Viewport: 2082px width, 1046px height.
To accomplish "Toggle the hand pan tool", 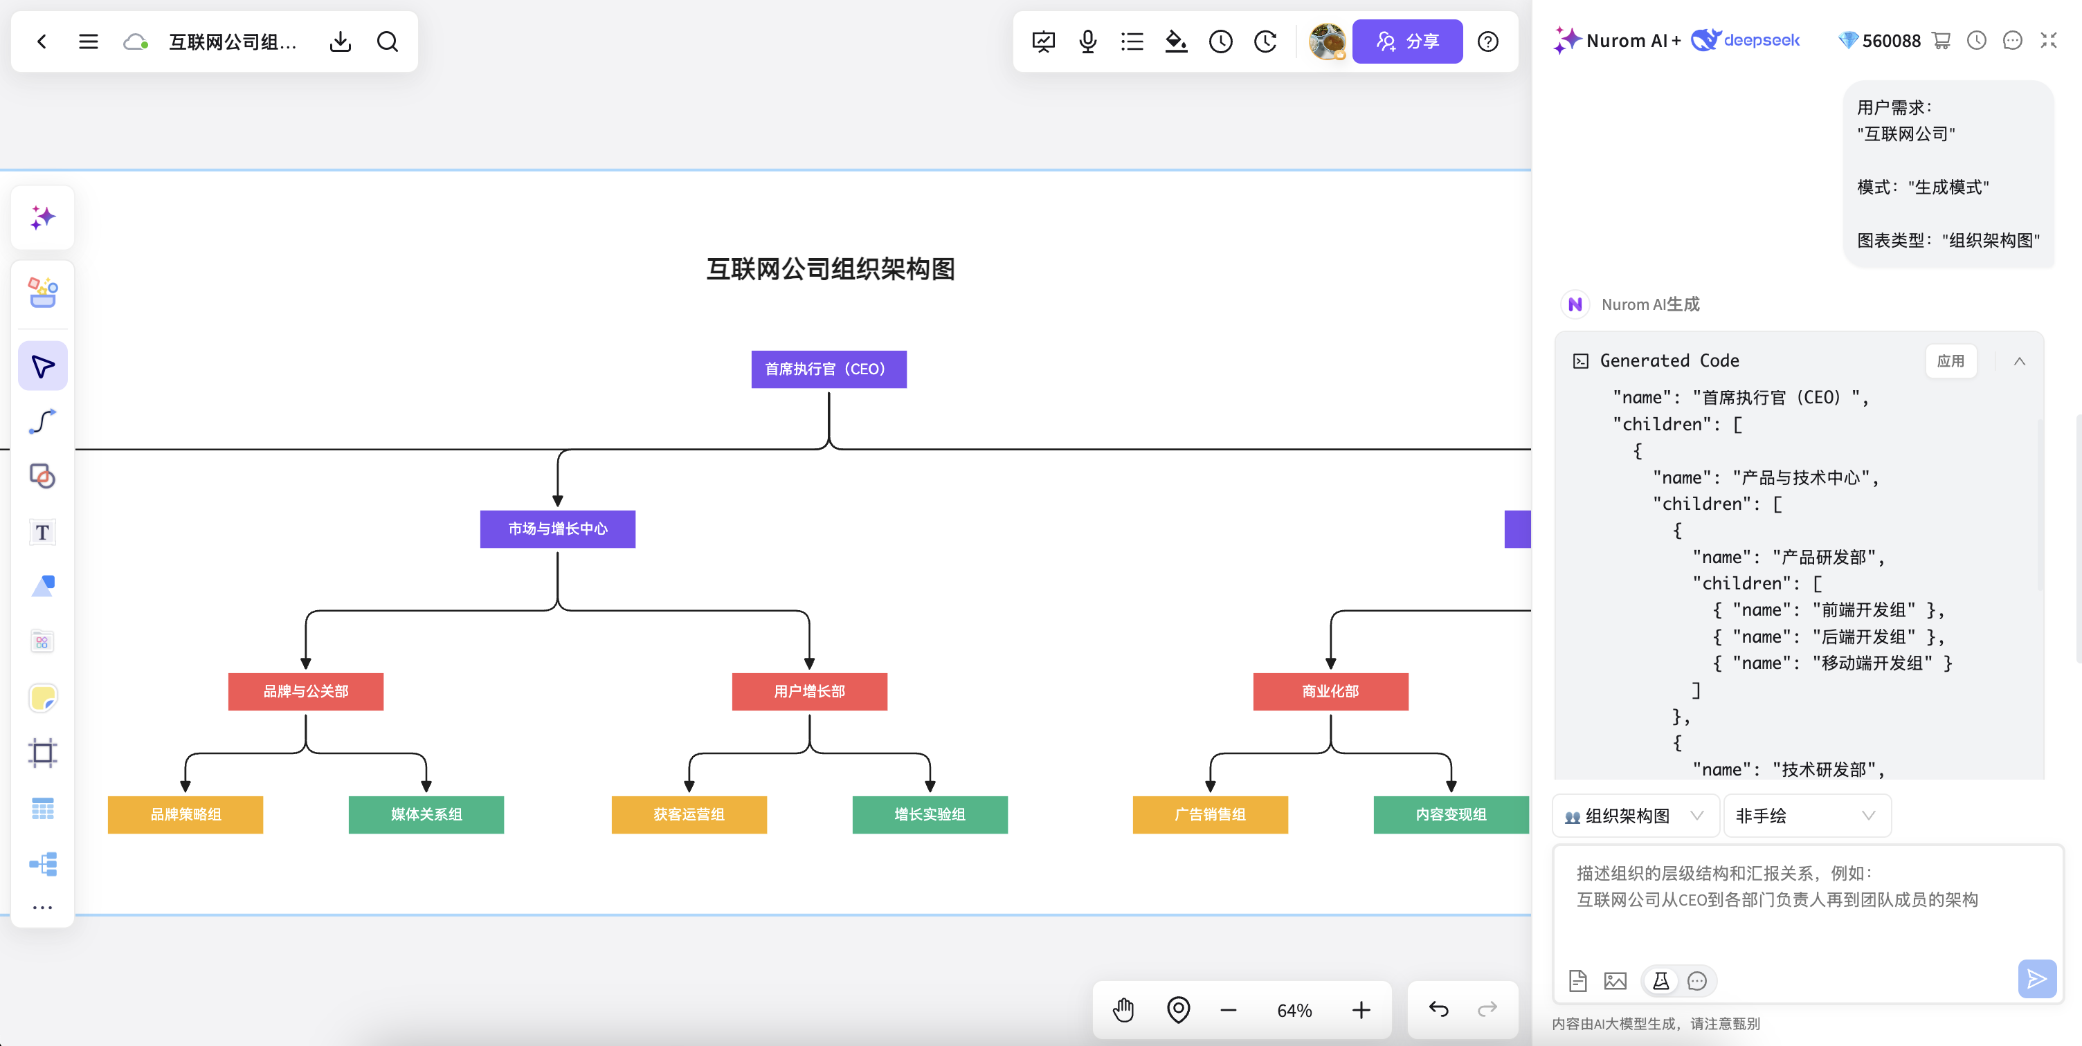I will tap(1123, 1009).
